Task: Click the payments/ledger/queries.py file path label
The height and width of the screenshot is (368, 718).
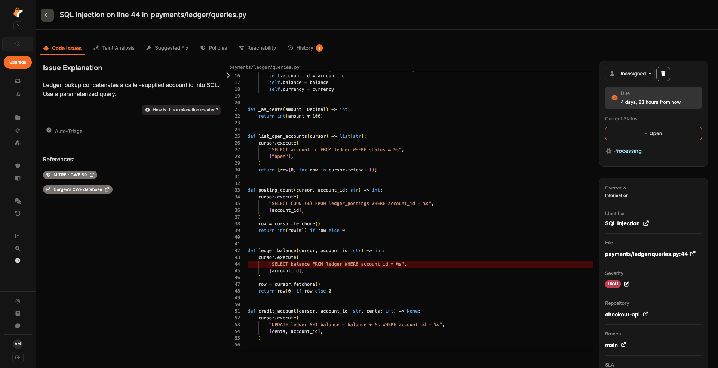Action: click(264, 67)
